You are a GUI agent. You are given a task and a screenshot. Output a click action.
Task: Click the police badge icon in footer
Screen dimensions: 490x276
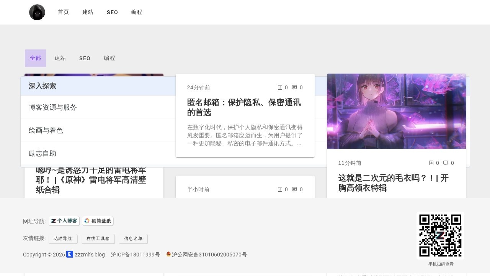(168, 254)
